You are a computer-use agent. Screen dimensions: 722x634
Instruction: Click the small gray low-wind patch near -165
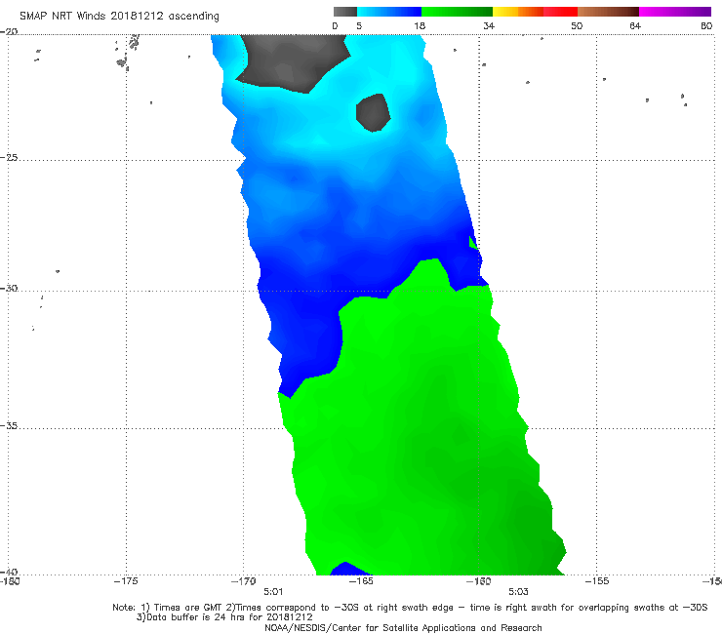374,113
